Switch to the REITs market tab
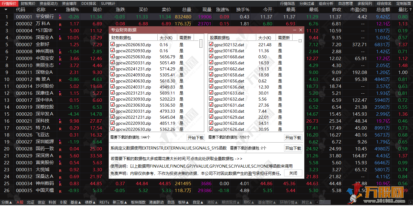 tap(104, 203)
